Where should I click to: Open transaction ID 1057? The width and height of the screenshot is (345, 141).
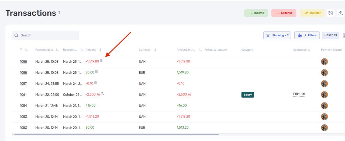coord(23,84)
